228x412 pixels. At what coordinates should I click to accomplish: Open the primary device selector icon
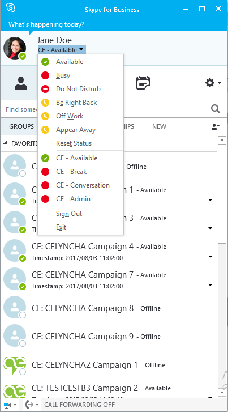tap(7, 405)
